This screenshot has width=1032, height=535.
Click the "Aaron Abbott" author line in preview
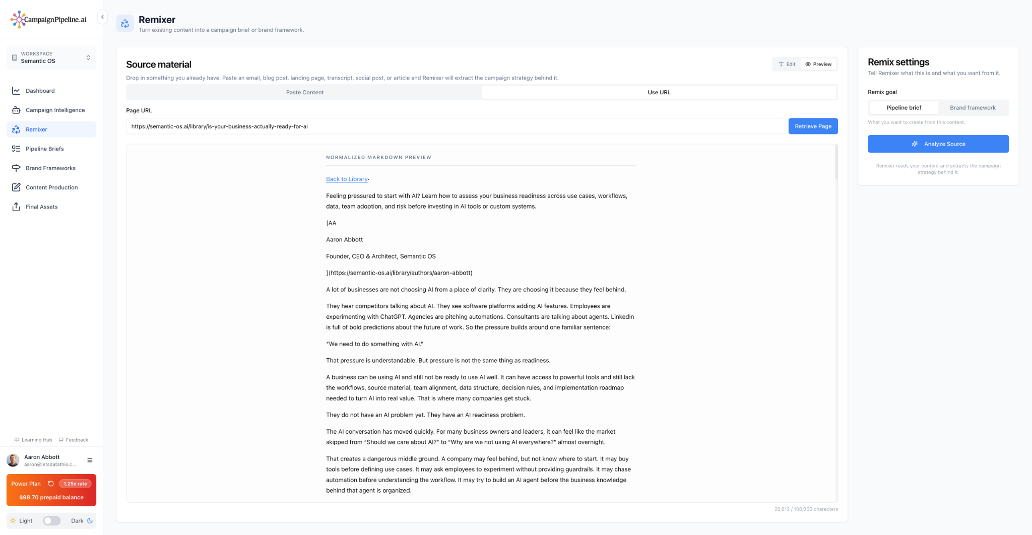pyautogui.click(x=344, y=240)
